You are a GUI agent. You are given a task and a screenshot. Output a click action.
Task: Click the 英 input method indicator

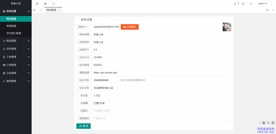point(264,123)
